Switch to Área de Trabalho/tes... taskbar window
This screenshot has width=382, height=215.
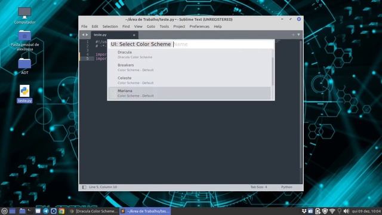point(145,211)
